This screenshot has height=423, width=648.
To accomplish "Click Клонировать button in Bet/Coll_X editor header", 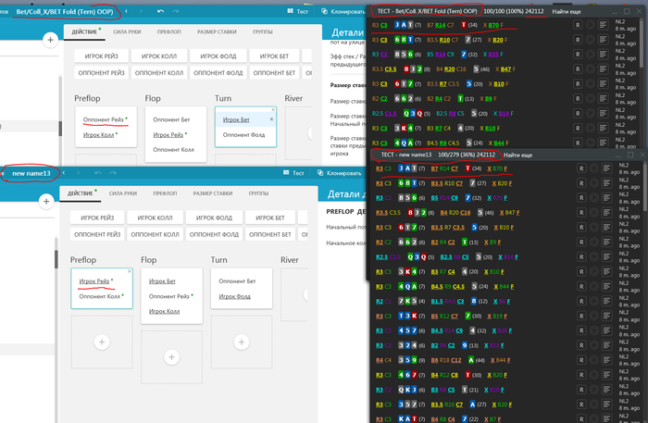I will click(343, 11).
